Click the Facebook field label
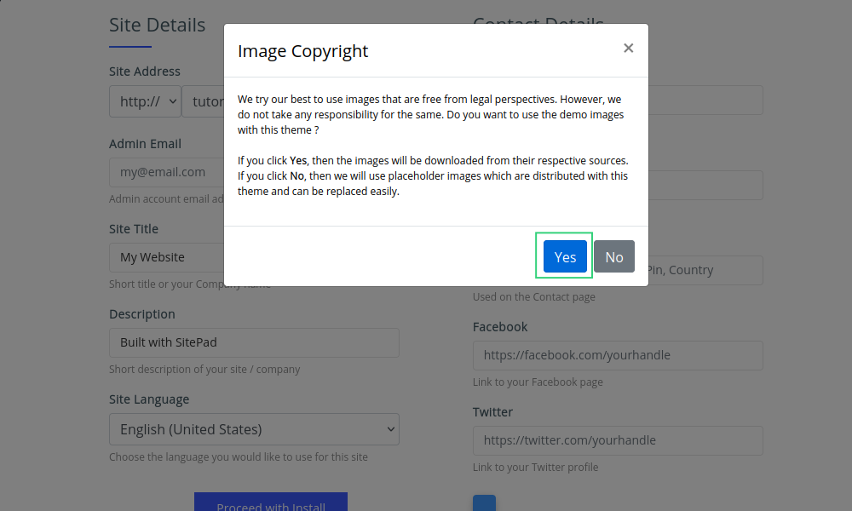 click(500, 327)
